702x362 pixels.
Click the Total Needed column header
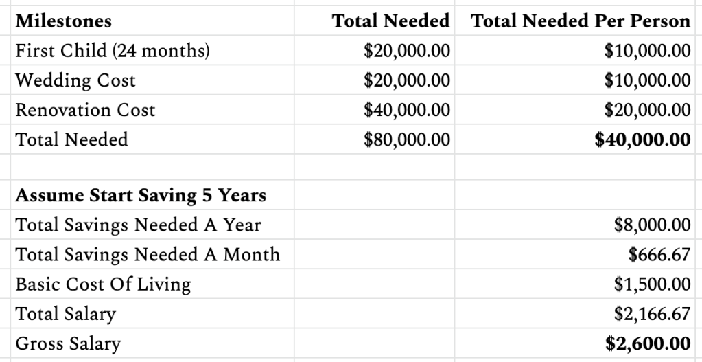pos(390,21)
